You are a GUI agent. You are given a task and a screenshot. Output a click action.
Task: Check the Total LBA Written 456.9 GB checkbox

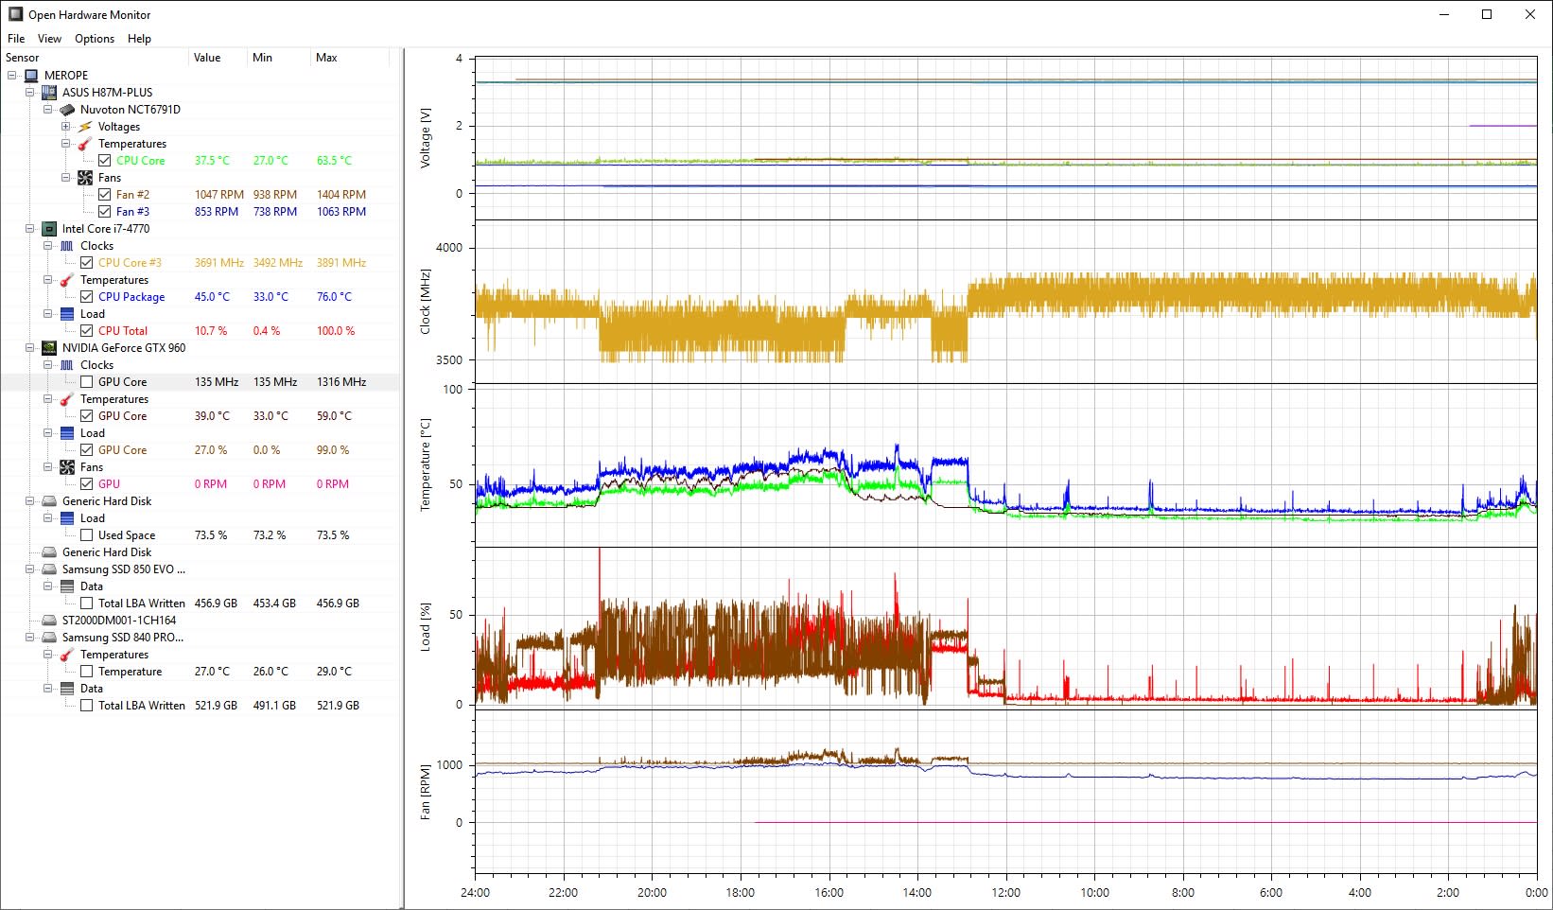coord(87,604)
